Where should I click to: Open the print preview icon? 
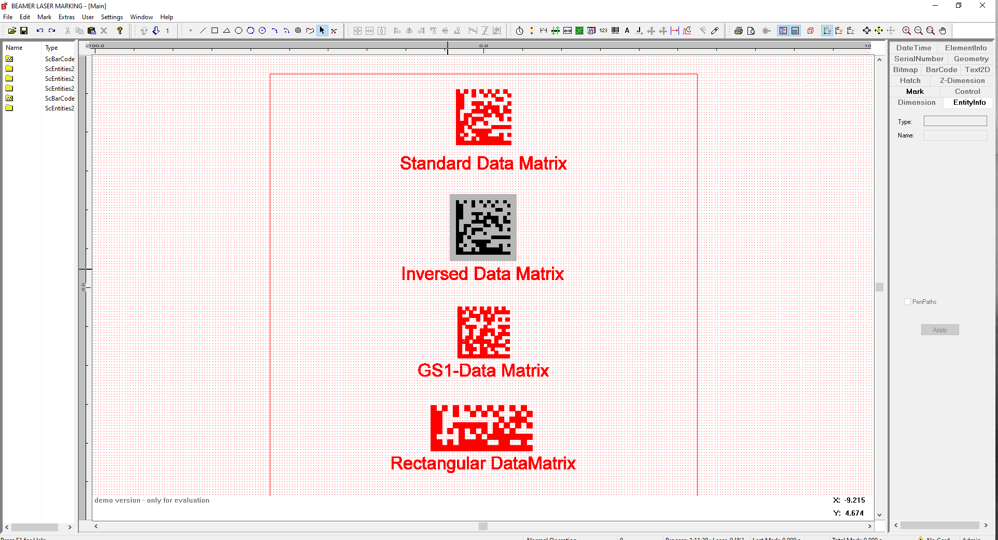752,31
